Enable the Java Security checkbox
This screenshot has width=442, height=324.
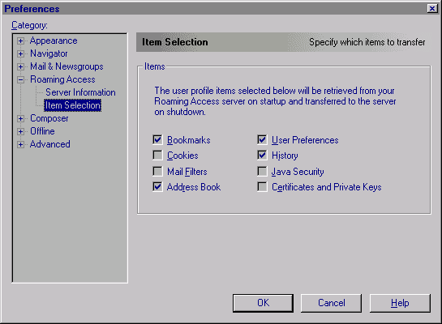[262, 171]
